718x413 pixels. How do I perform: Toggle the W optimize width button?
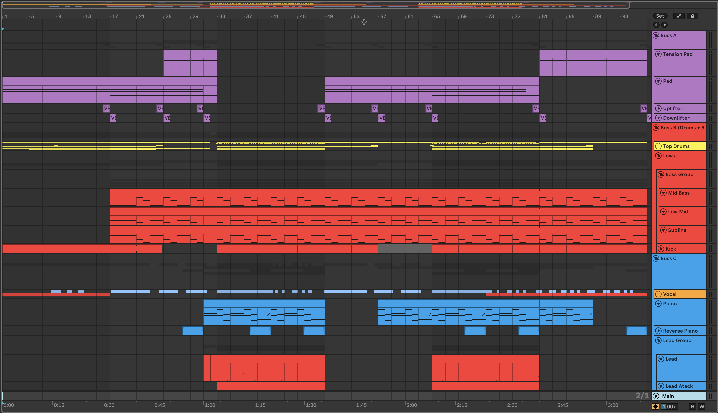point(702,406)
